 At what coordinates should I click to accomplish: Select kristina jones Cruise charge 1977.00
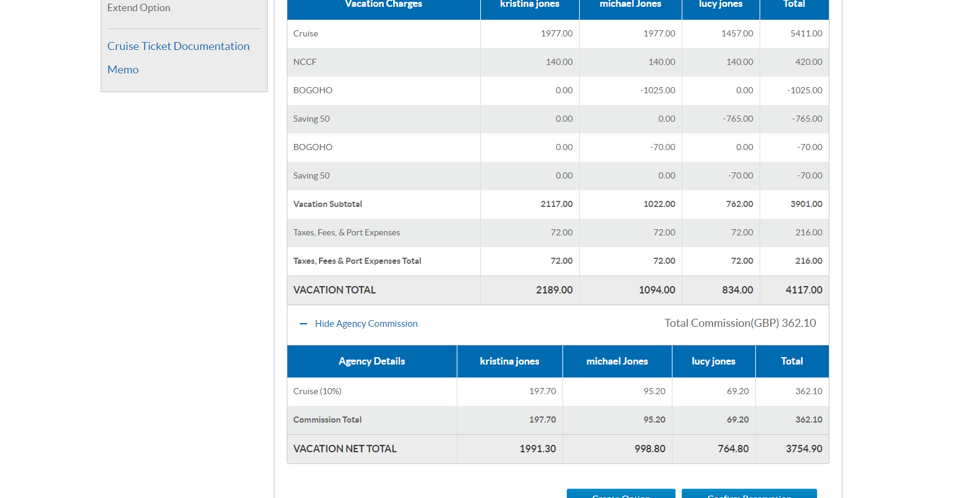(557, 34)
